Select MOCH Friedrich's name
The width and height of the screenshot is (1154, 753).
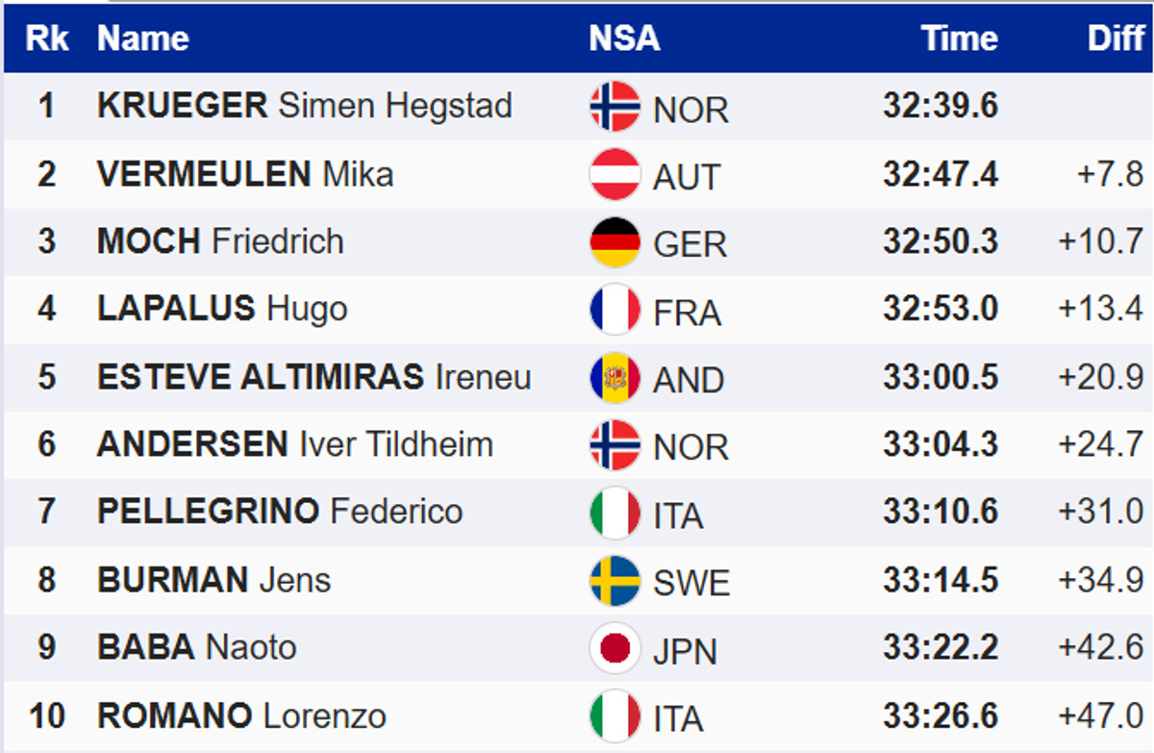tap(220, 241)
